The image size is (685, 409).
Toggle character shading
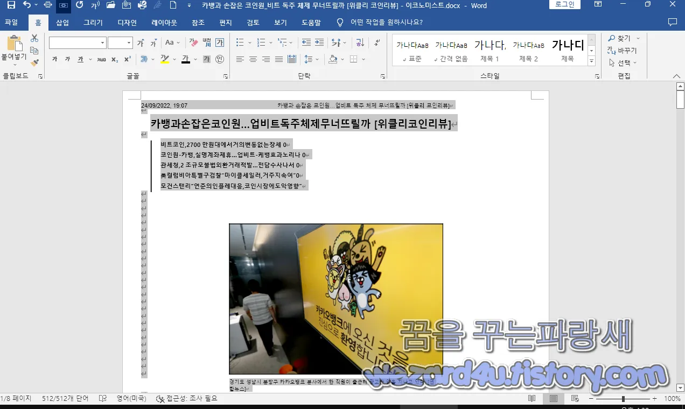click(207, 59)
